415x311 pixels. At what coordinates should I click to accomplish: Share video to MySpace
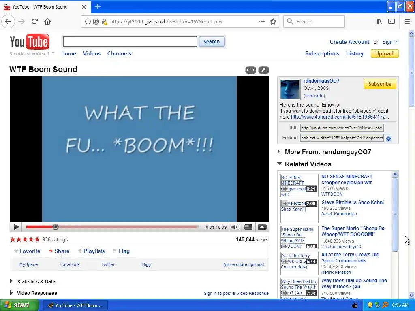29,264
